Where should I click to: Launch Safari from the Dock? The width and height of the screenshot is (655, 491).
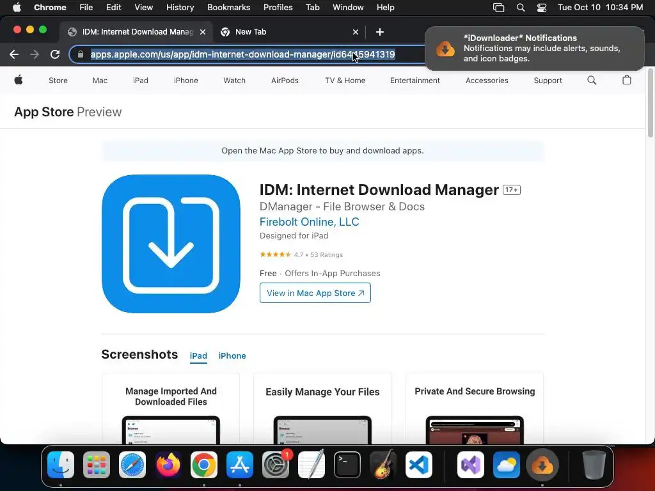(132, 465)
